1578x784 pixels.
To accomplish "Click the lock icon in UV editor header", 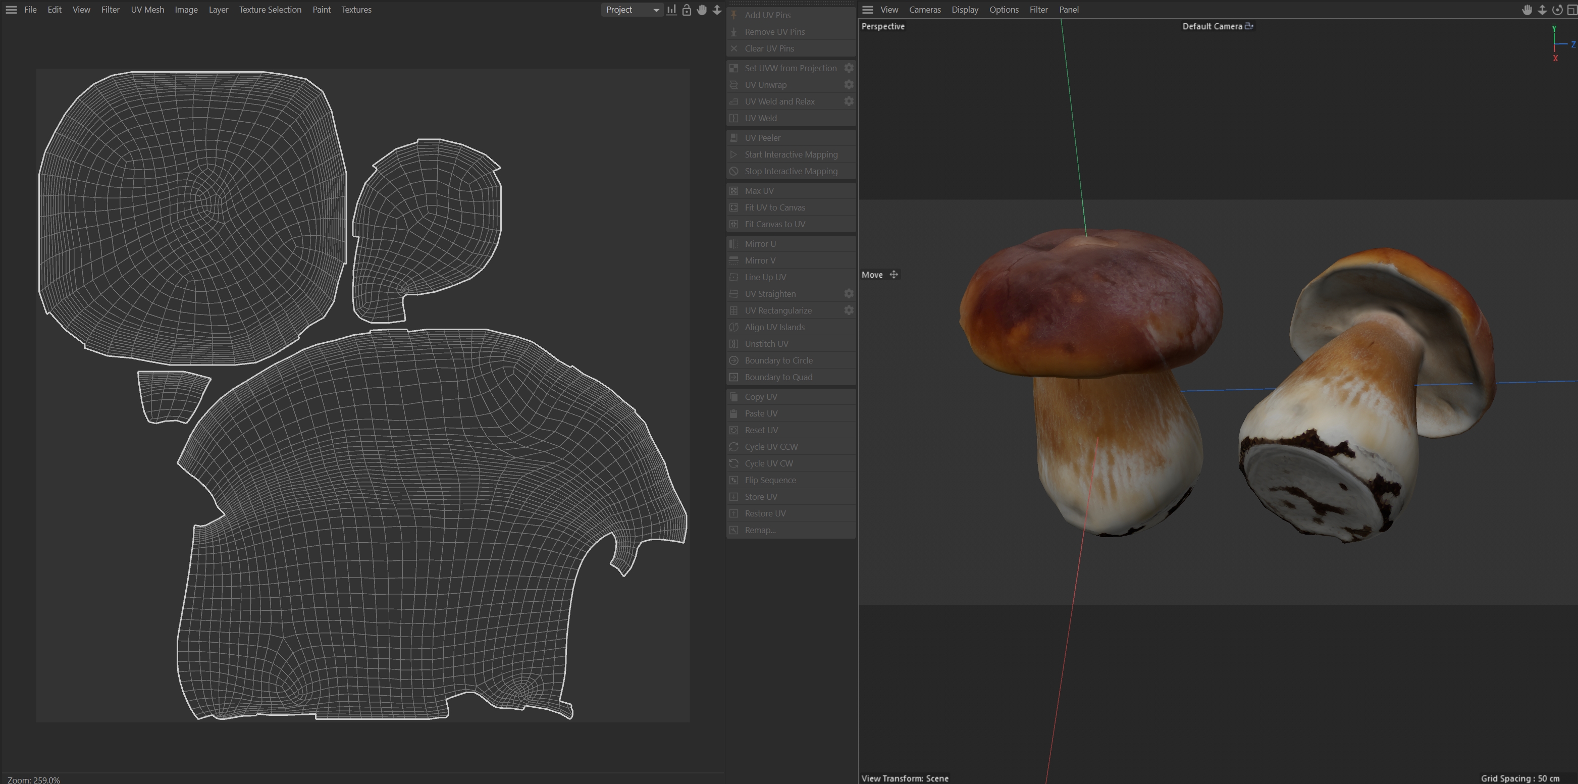I will 687,10.
